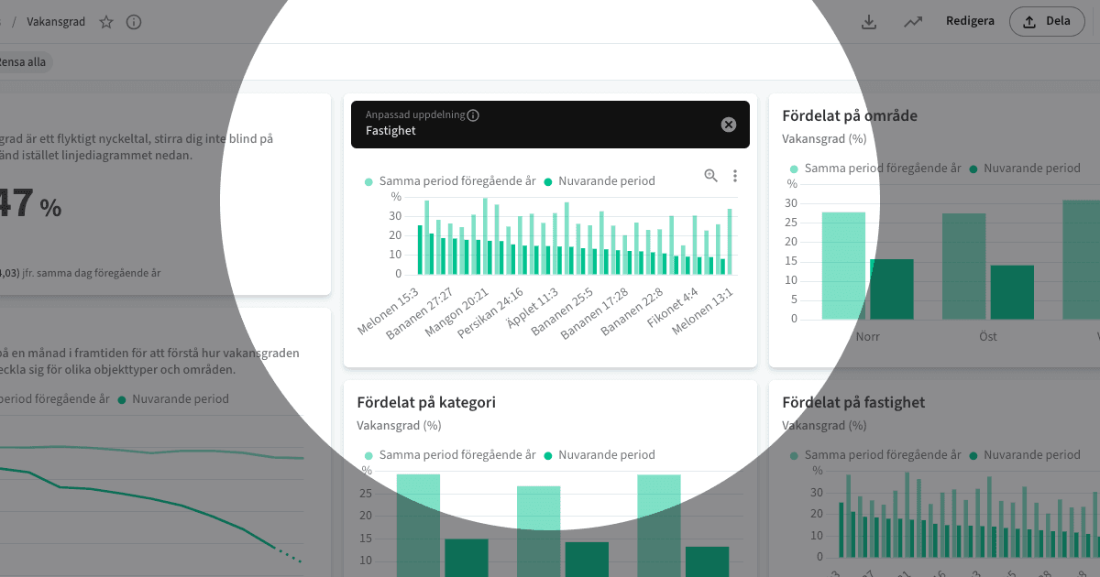Viewport: 1100px width, 577px height.
Task: Select the Öst previous year bar
Action: 964,267
